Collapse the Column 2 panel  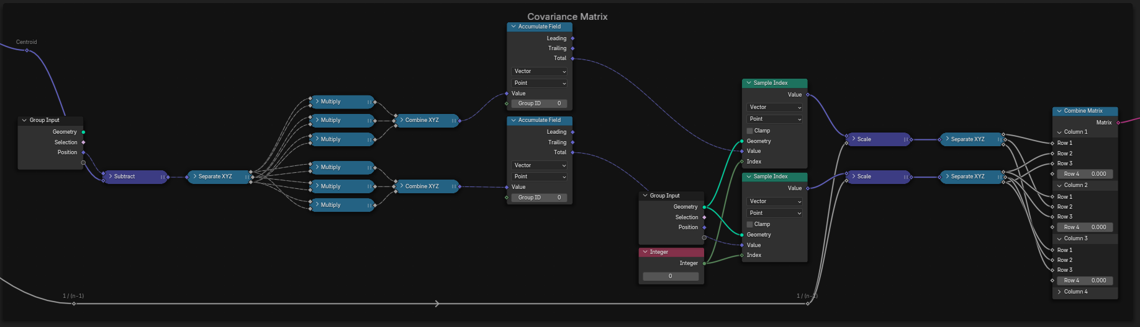point(1059,185)
